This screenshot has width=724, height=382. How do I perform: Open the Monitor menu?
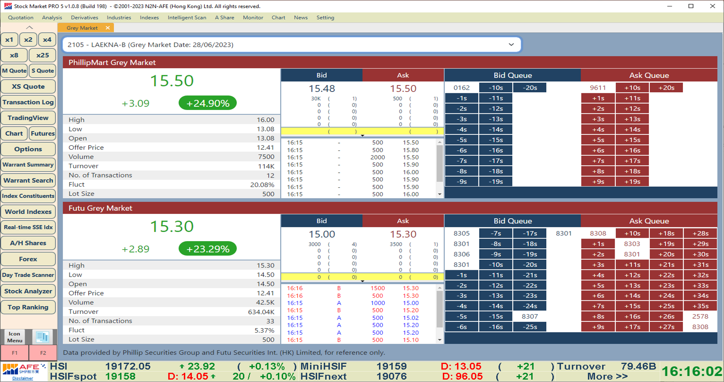click(x=253, y=18)
